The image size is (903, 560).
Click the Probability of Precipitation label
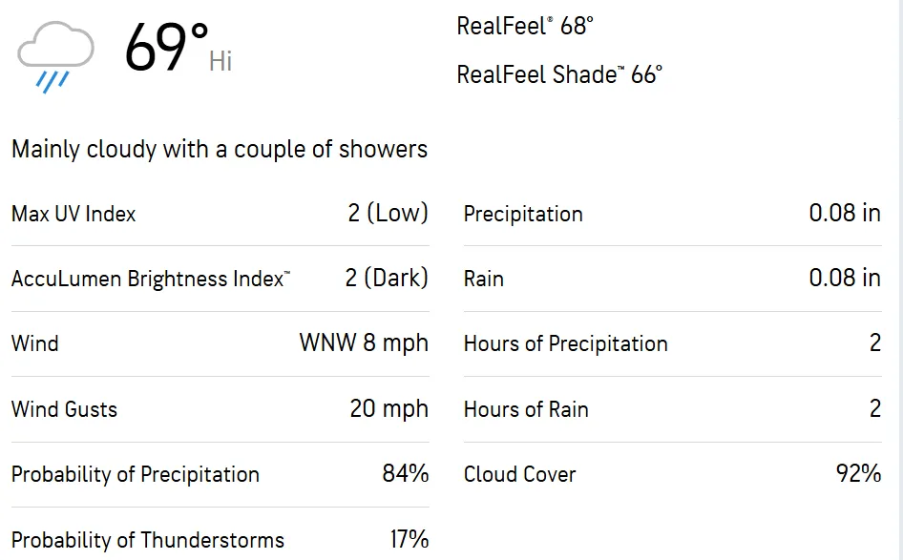point(136,474)
